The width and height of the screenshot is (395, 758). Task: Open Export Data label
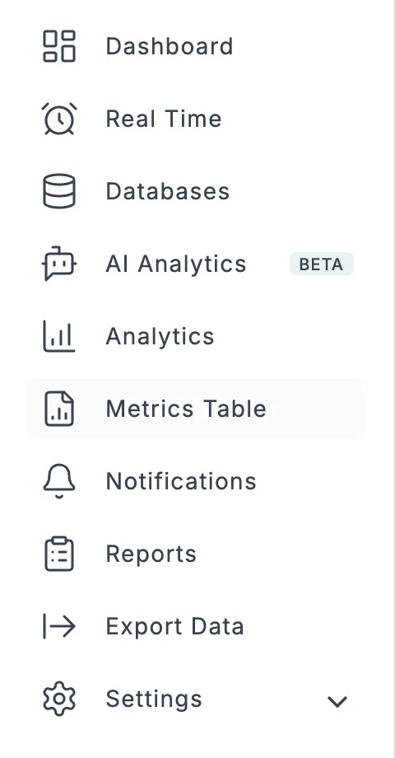coord(174,627)
